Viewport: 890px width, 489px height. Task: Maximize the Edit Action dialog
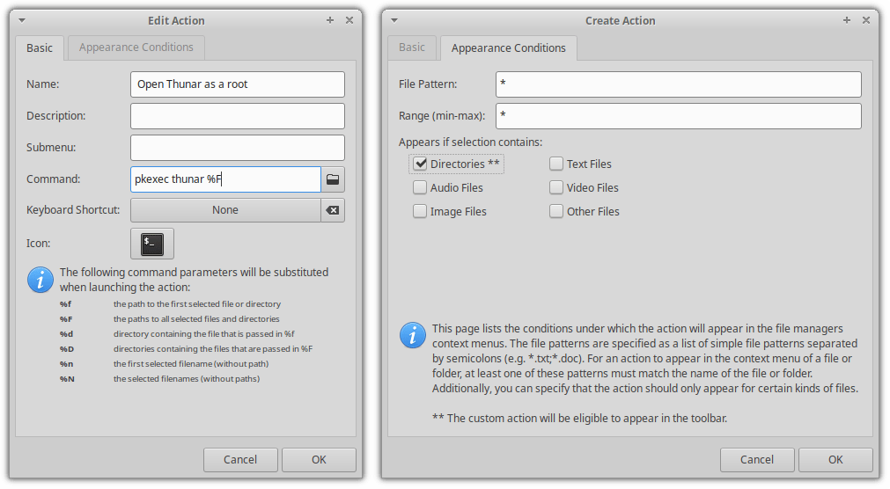click(x=330, y=20)
